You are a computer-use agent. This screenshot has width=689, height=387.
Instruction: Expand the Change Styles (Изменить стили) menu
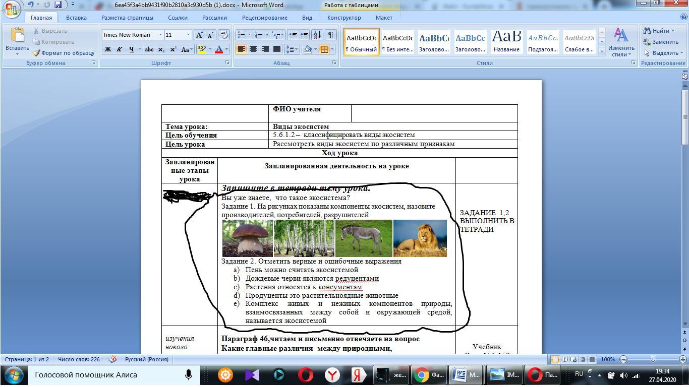(x=621, y=43)
